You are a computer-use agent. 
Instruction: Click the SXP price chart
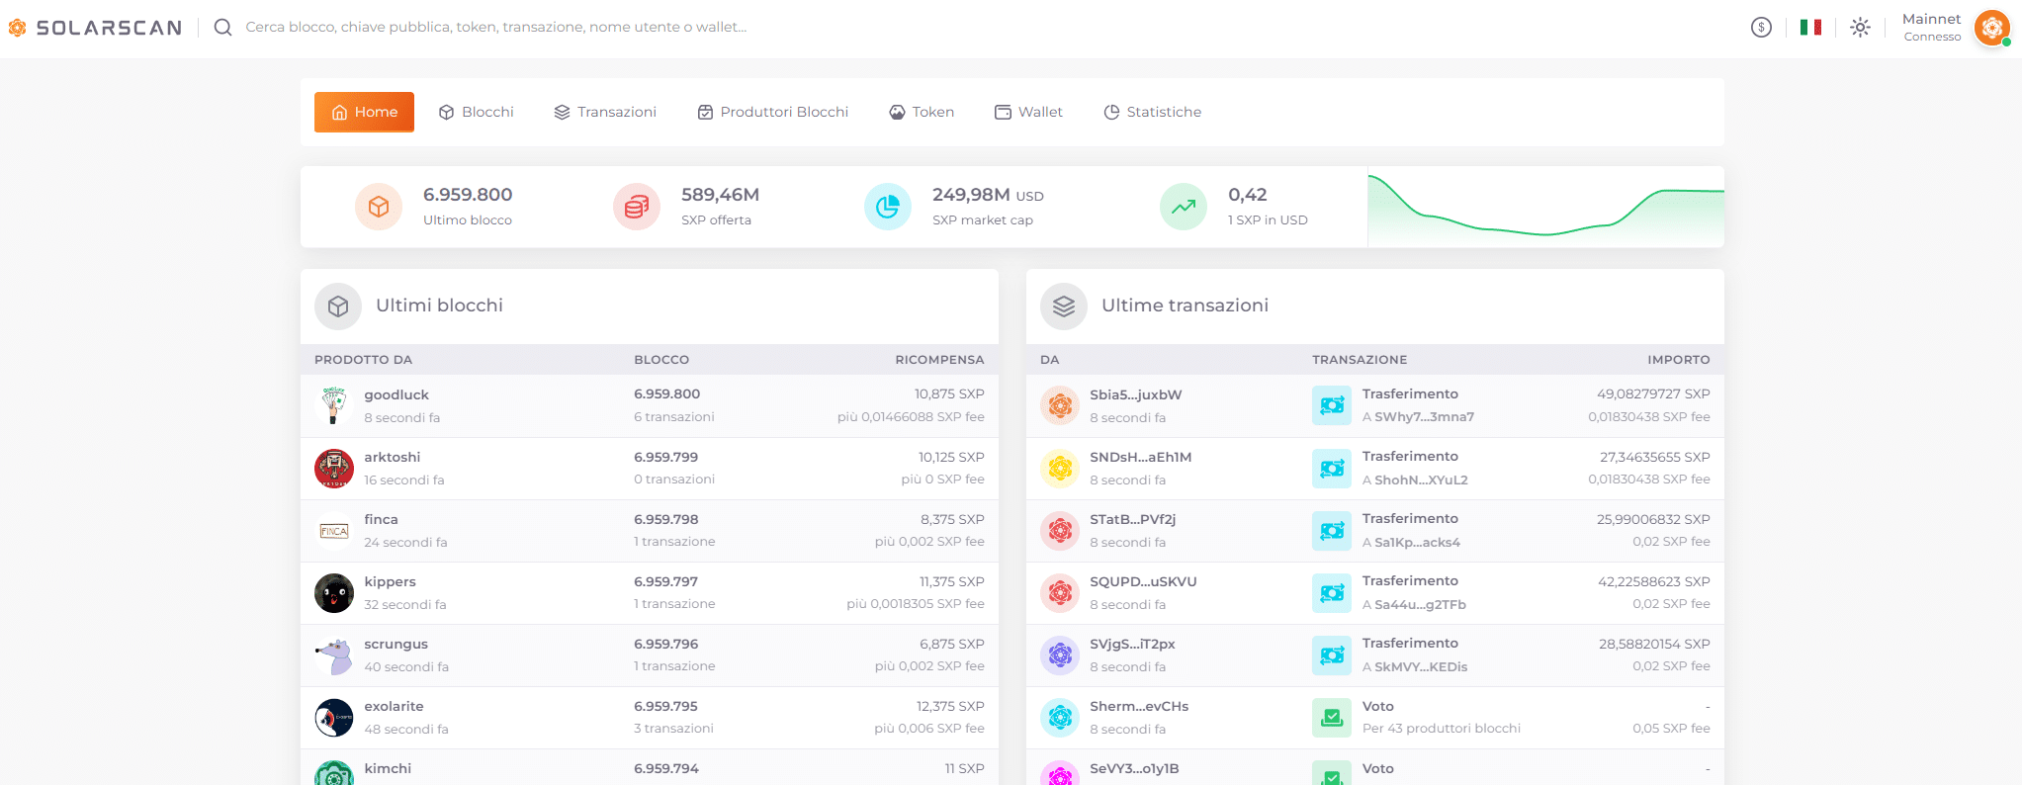(x=1546, y=207)
